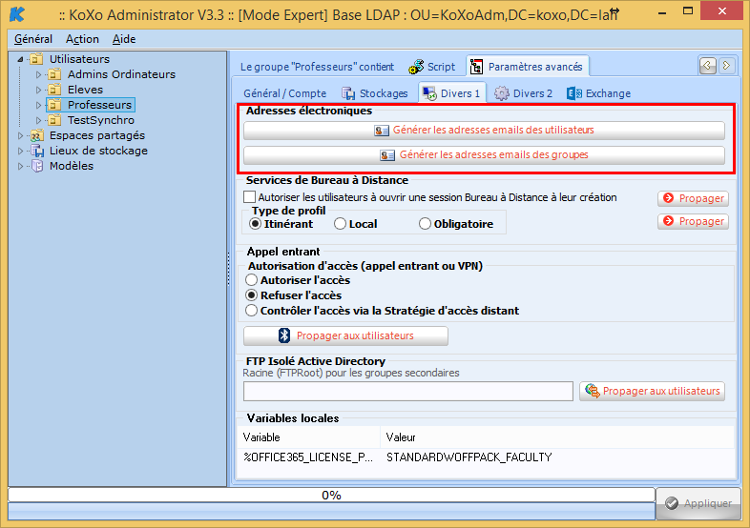Collapse the Utilisateurs tree node

pos(21,59)
